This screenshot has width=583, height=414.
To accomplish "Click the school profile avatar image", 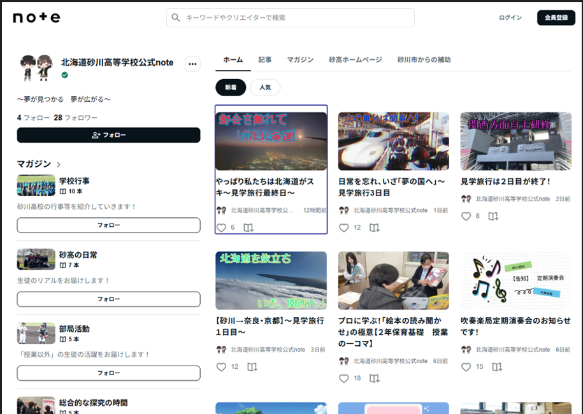I will tap(35, 67).
